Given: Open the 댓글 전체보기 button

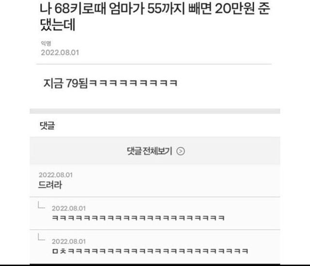Looking at the screenshot, I should pyautogui.click(x=155, y=151).
